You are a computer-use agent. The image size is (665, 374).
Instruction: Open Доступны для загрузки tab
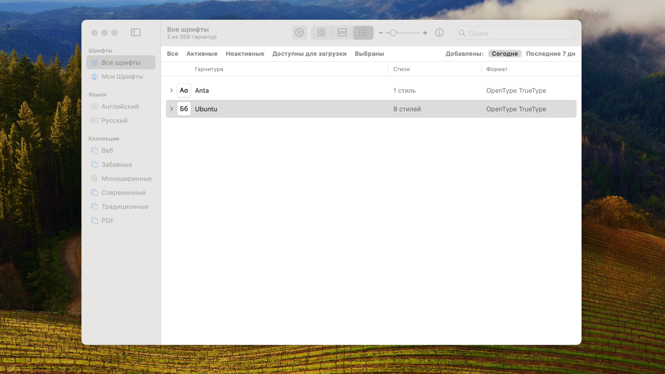309,54
